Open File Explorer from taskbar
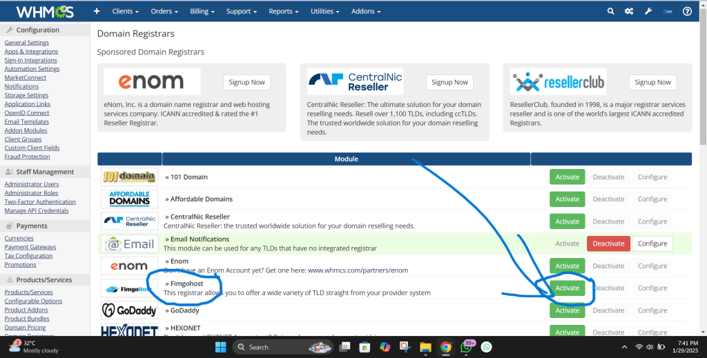Screen dimensions: 707x358 (x=425, y=347)
